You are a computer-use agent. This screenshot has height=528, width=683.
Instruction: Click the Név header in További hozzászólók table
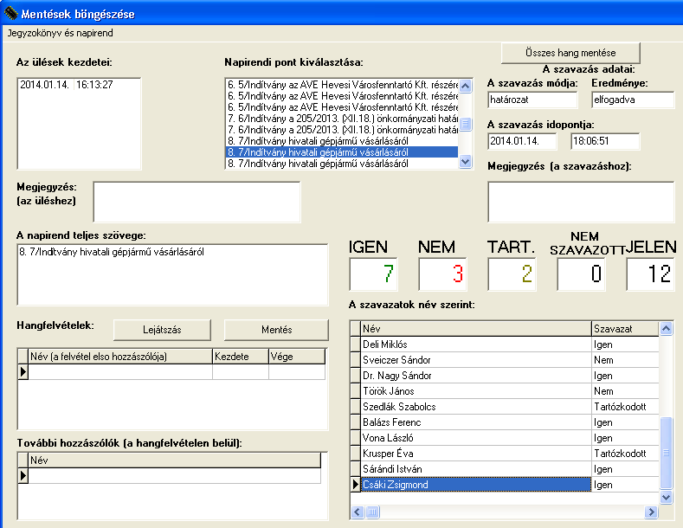174,460
